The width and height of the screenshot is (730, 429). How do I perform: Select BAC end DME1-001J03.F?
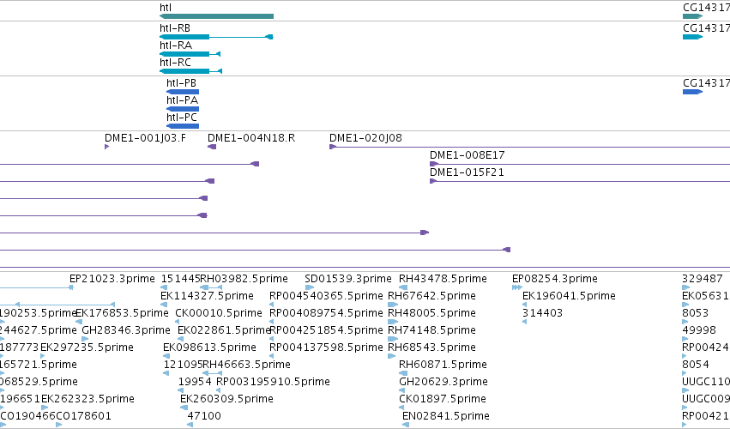[145, 138]
